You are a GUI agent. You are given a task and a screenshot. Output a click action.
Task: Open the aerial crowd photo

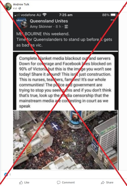tap(65, 140)
